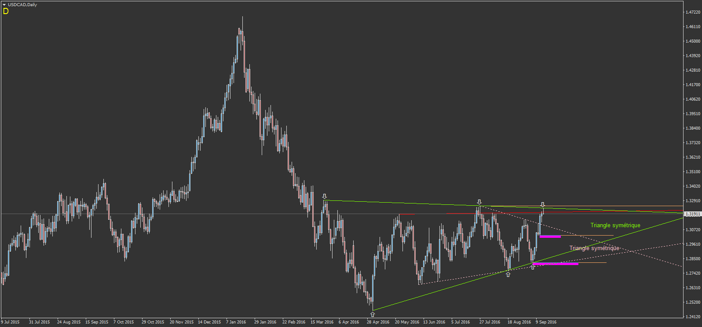
Task: Select the orange down arrow above the March 2016 high
Action: tap(325, 196)
